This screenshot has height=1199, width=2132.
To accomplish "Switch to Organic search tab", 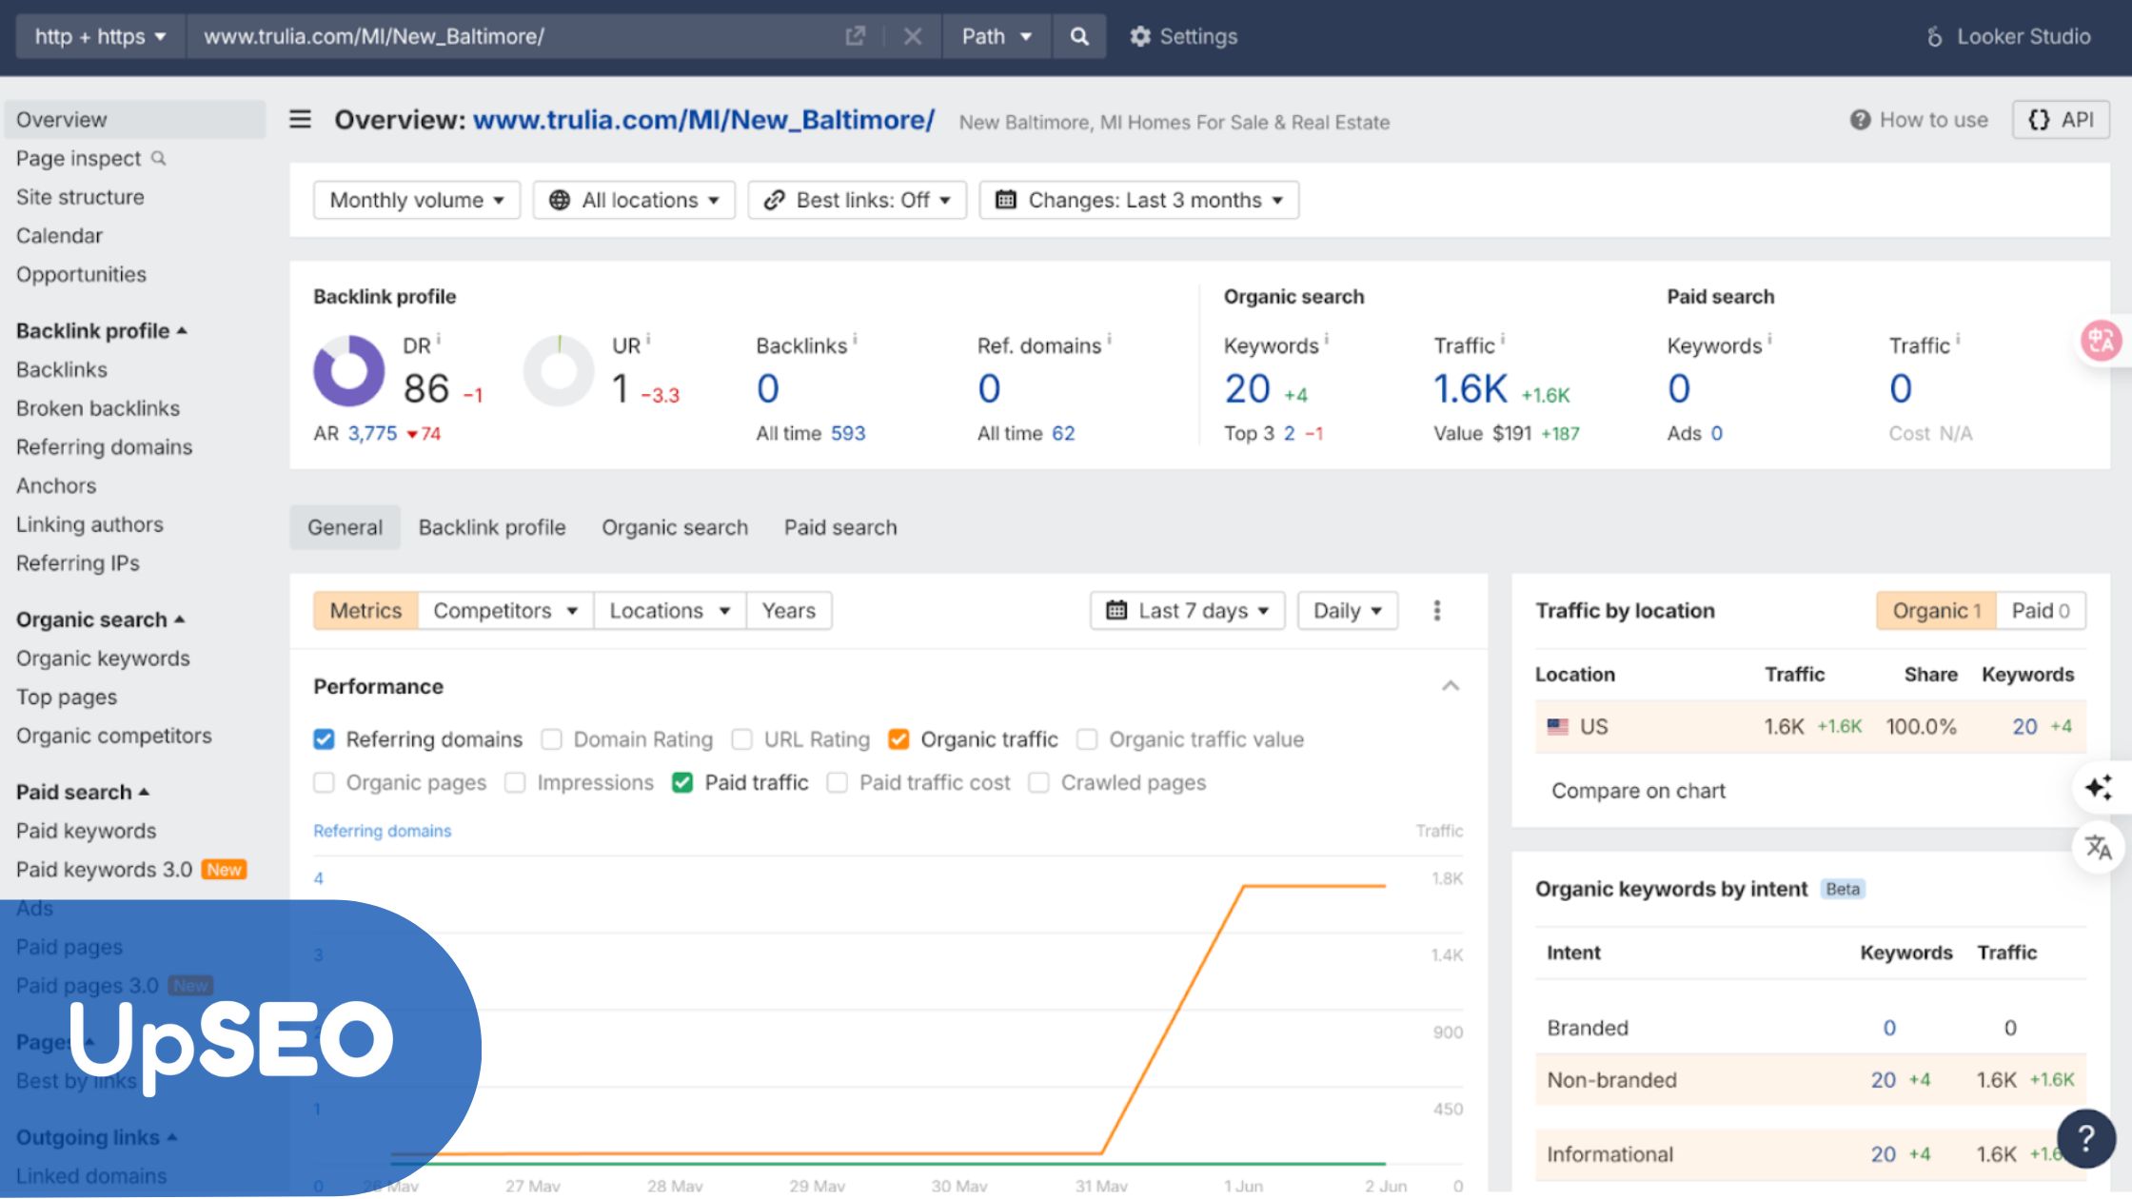I will (x=675, y=527).
